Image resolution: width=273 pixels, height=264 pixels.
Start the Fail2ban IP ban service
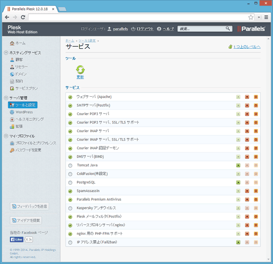point(238,242)
